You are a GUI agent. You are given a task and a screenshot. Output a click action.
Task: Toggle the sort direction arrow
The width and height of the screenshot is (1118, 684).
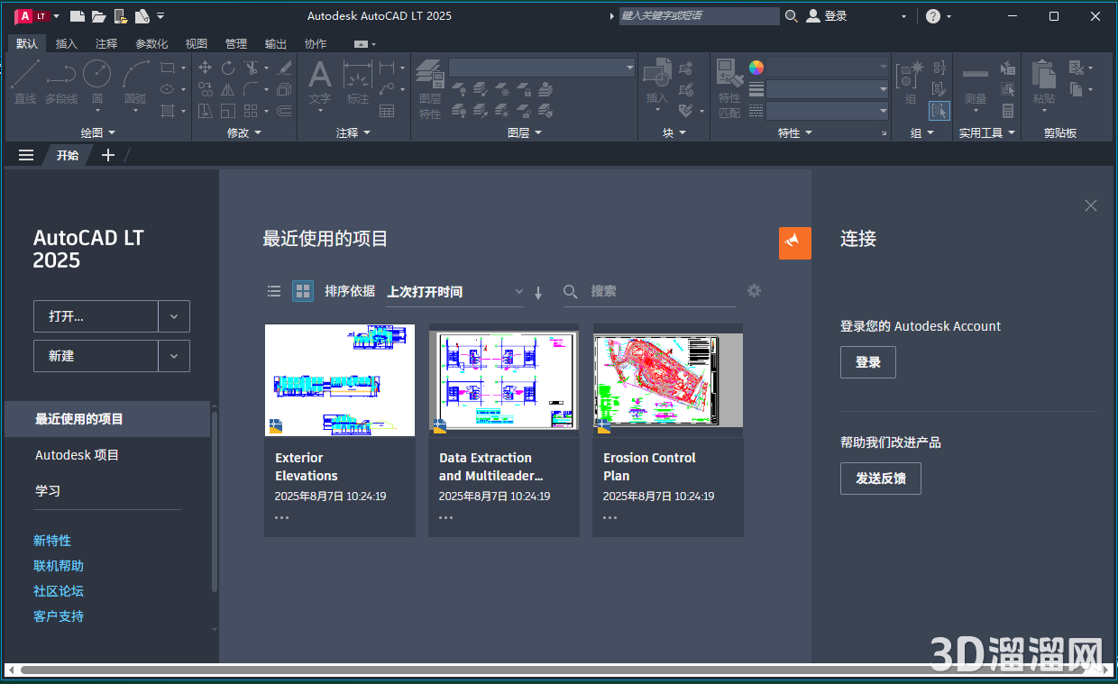[538, 291]
